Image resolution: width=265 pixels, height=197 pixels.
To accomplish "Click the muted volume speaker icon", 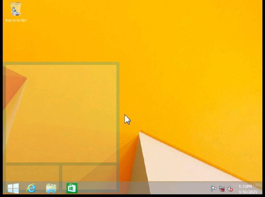I will (230, 189).
